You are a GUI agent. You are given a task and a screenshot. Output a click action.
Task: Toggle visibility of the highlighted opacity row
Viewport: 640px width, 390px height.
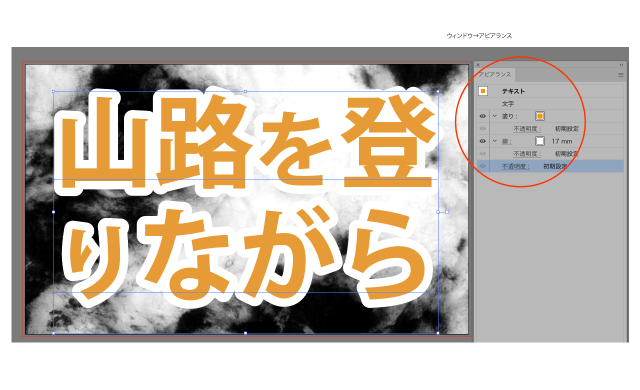[x=482, y=166]
